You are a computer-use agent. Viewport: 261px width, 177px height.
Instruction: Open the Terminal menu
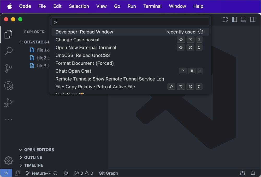click(x=152, y=6)
